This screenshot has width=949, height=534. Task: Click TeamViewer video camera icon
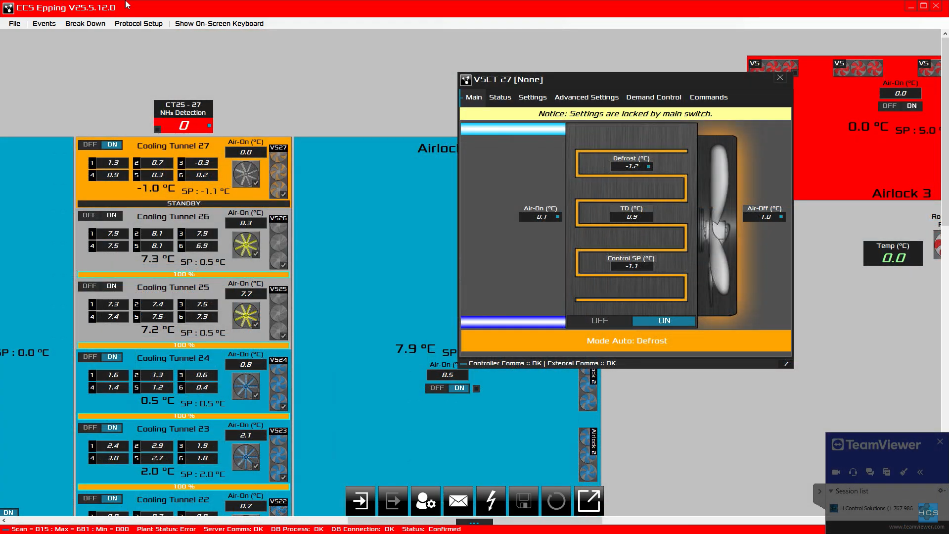pos(836,472)
